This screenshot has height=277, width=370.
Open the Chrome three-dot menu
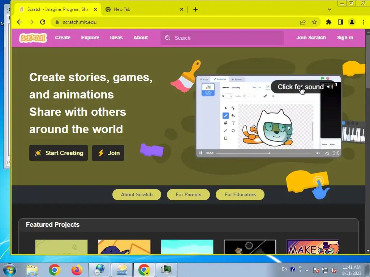tap(363, 22)
